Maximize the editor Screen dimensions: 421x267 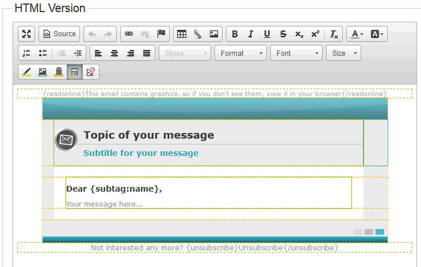(x=26, y=34)
